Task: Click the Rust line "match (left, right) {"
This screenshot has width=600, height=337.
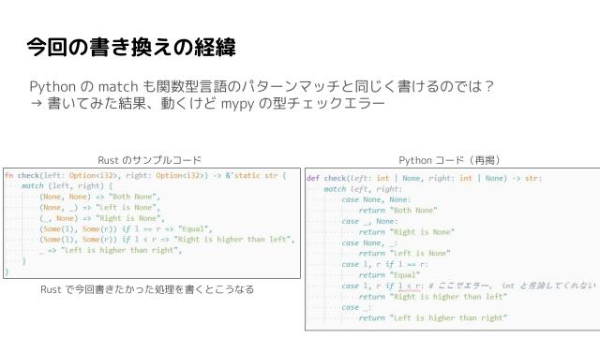Action: (x=67, y=186)
